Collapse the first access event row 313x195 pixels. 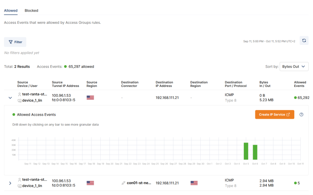pos(10,98)
